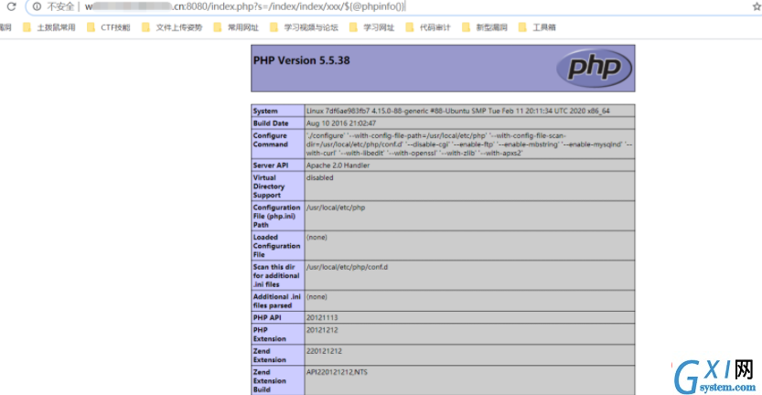Click the Zend Extension label
The height and width of the screenshot is (395, 762).
[269, 356]
